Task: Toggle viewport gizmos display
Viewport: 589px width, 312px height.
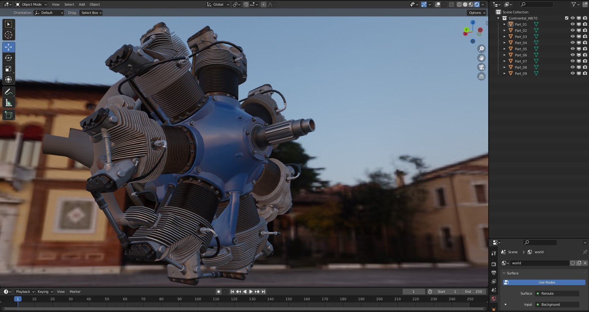Action: click(x=424, y=5)
